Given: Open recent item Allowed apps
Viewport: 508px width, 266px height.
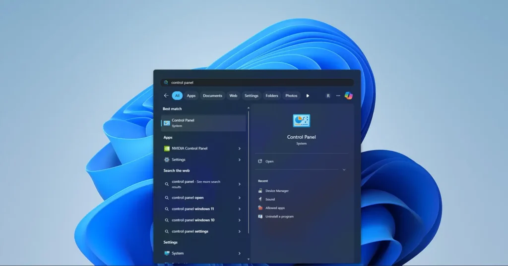Looking at the screenshot, I should 275,208.
